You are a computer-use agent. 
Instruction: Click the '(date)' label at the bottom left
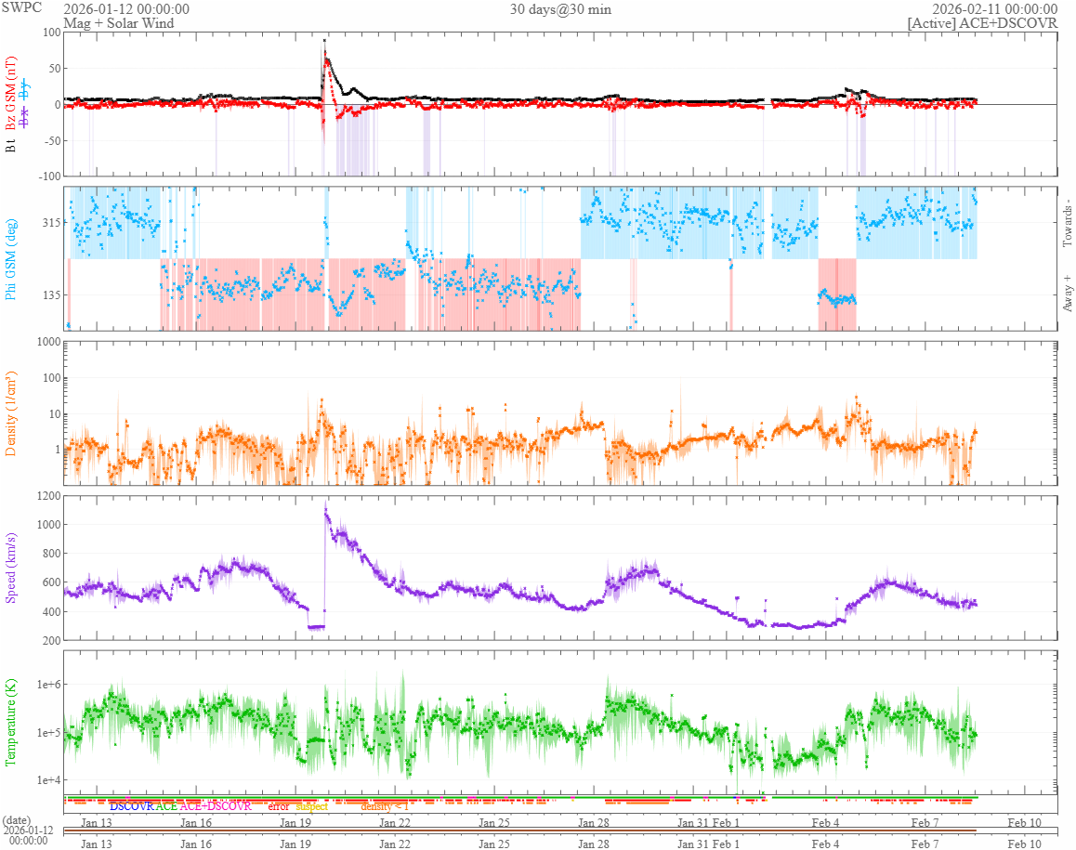(17, 820)
